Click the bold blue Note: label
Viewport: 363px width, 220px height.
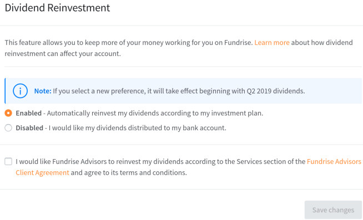coord(43,91)
